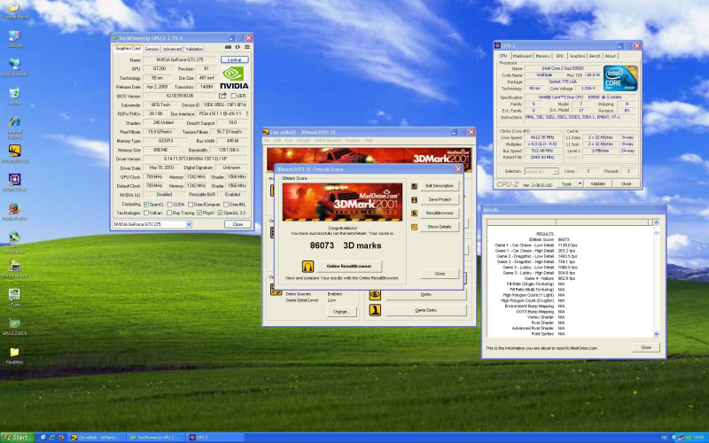Toggle the OpenGL 3.2 checkbox

point(220,213)
